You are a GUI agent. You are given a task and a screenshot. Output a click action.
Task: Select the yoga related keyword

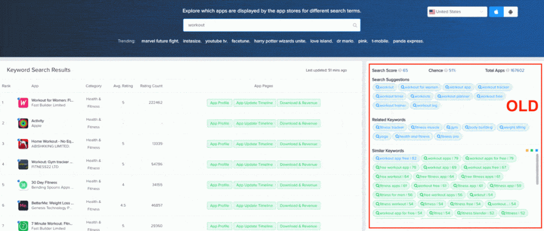pyautogui.click(x=381, y=136)
